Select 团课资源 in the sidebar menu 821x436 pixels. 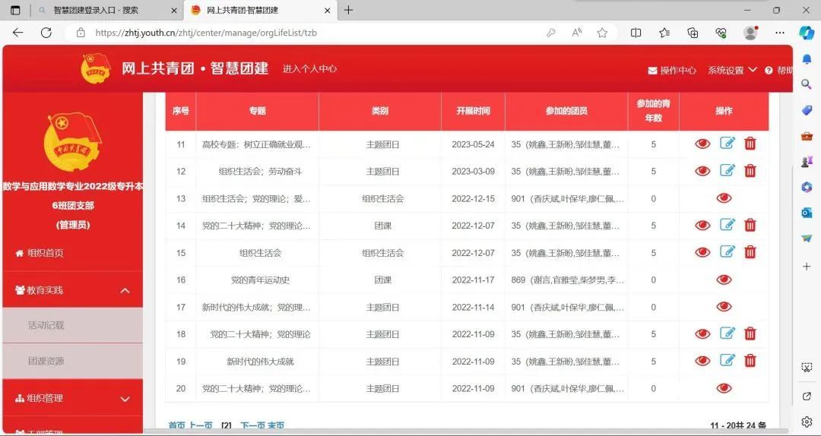point(46,361)
